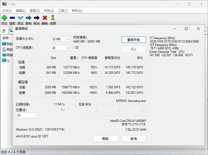Click the compression current speed 122772 KB/s
This screenshot has width=208, height=155.
(x=71, y=67)
